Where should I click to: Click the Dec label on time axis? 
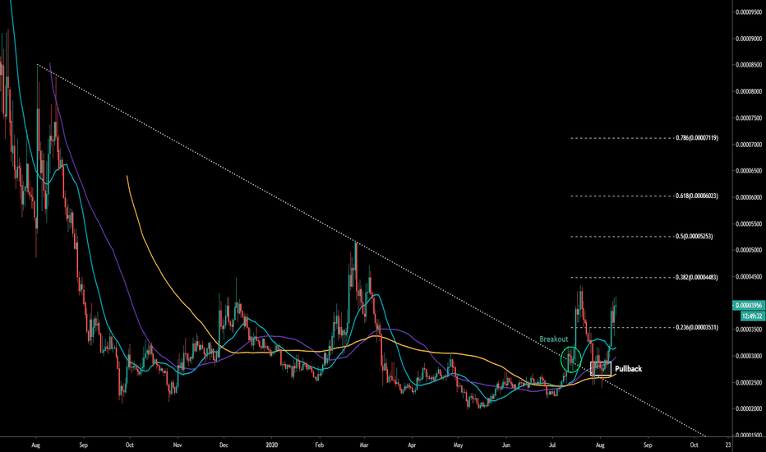click(224, 445)
